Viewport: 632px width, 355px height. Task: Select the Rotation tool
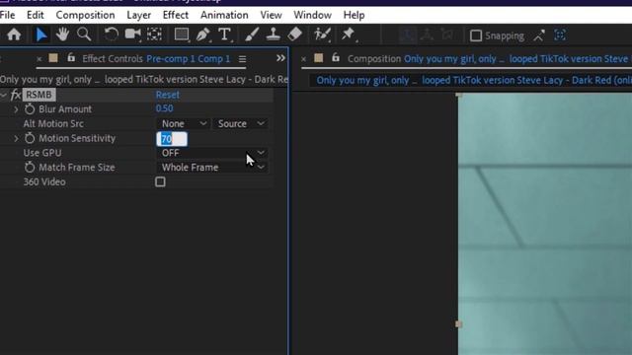click(x=111, y=35)
